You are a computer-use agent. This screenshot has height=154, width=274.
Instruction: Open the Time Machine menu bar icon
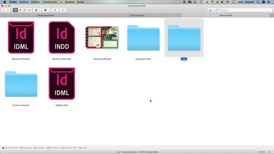201,2
